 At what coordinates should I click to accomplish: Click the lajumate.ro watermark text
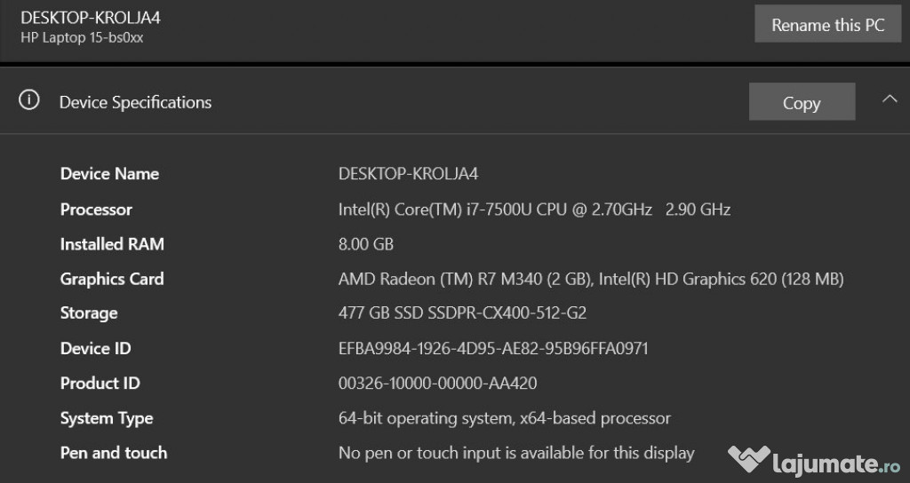pos(836,463)
